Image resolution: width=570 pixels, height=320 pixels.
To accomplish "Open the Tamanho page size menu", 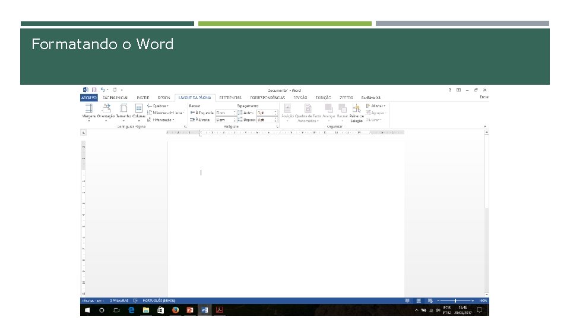I will [123, 112].
